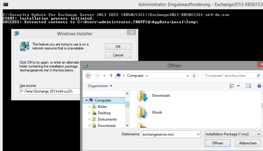Go up one folder level
Viewport: 263px width, 151px height.
pyautogui.click(x=111, y=76)
